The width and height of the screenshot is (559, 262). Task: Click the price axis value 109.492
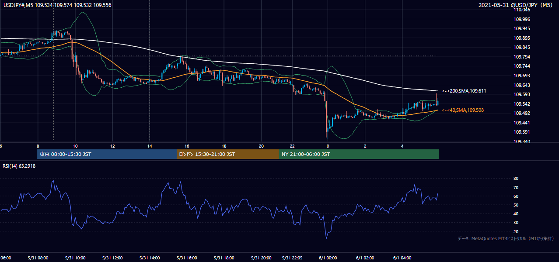(523, 113)
